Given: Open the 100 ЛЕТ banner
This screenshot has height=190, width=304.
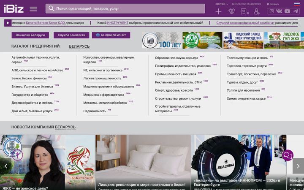Looking at the screenshot, I should (162, 40).
